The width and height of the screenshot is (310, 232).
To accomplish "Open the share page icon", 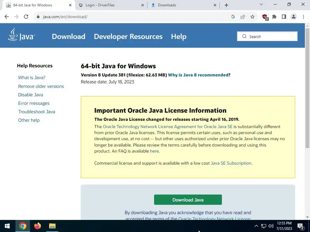I will (243, 17).
